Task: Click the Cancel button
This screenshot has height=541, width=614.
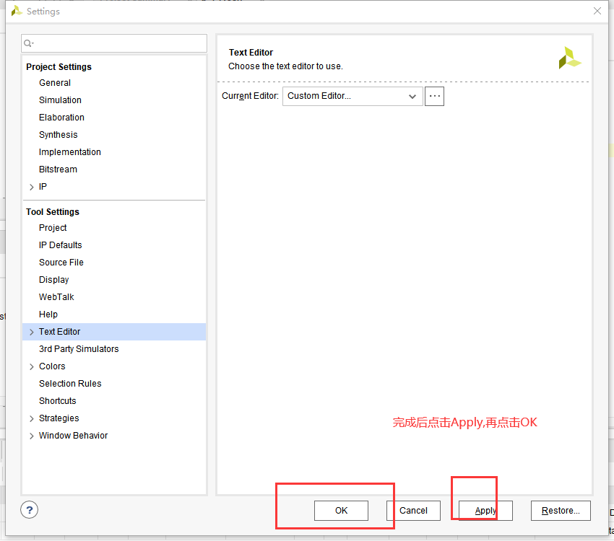Action: pyautogui.click(x=413, y=511)
